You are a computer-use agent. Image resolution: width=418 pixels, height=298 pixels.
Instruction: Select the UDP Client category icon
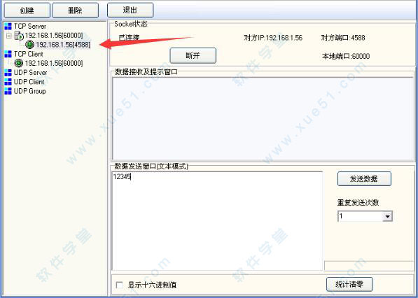(8, 82)
